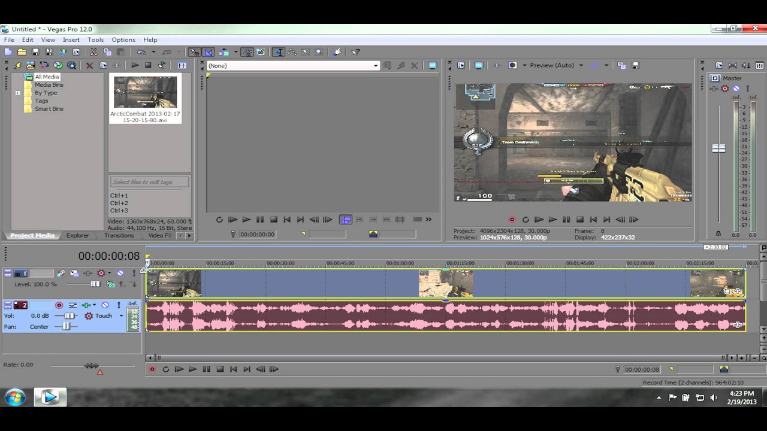Solo audio track 2
This screenshot has width=767, height=431.
pyautogui.click(x=119, y=305)
